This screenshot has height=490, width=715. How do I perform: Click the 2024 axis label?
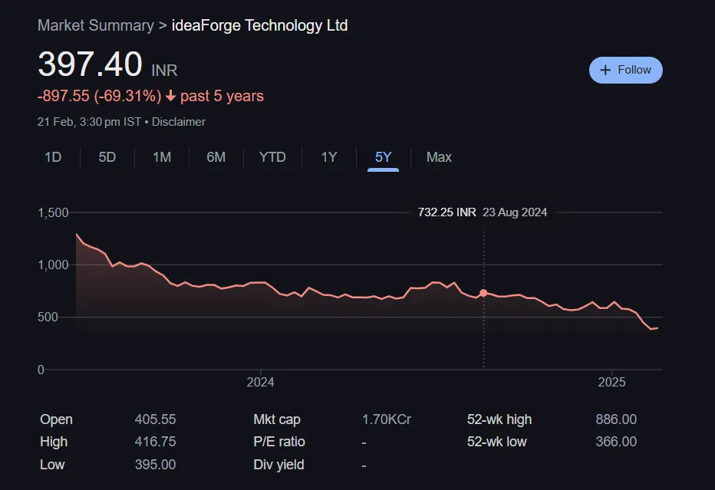[260, 382]
